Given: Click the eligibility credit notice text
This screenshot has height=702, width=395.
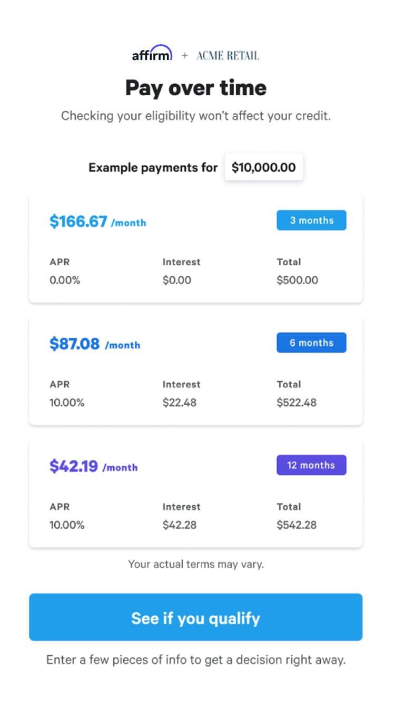Looking at the screenshot, I should click(x=196, y=116).
